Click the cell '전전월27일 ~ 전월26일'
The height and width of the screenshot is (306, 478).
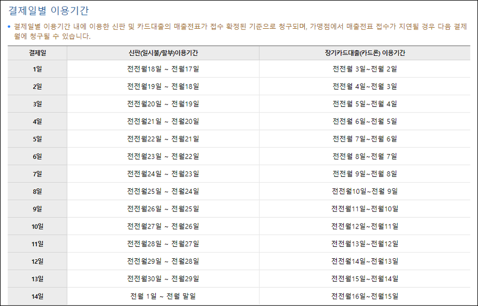pyautogui.click(x=163, y=227)
